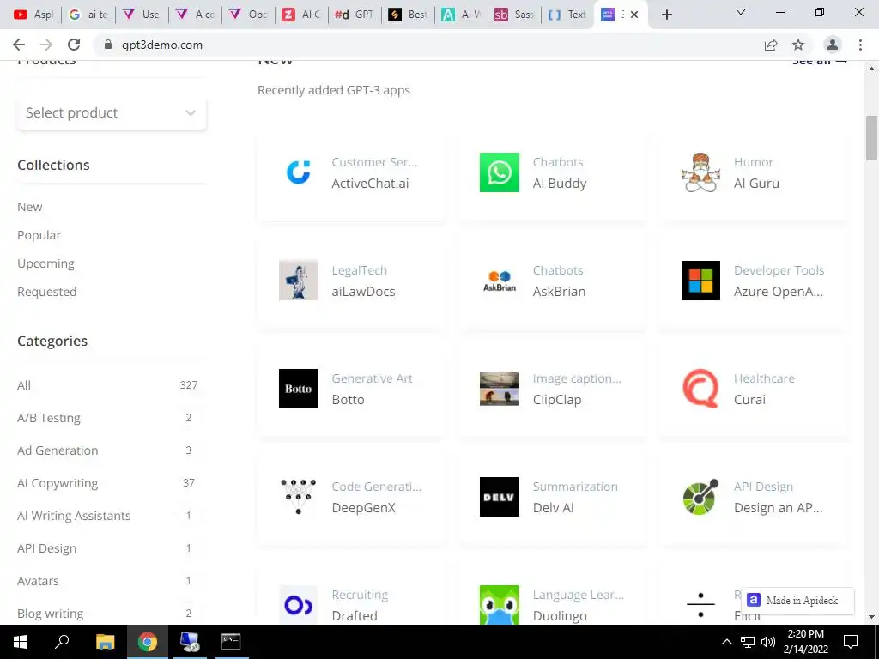The height and width of the screenshot is (659, 879).
Task: Click the LegalTech label on aiLawDocs card
Action: (360, 270)
